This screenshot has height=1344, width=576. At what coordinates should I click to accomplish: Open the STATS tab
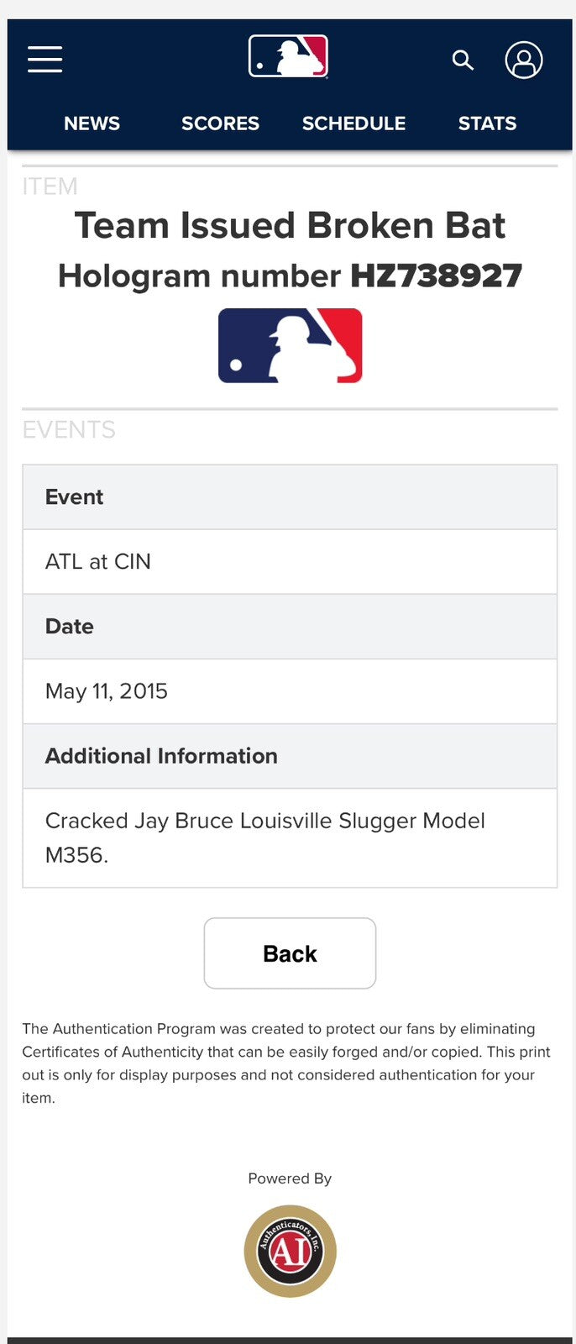coord(487,123)
